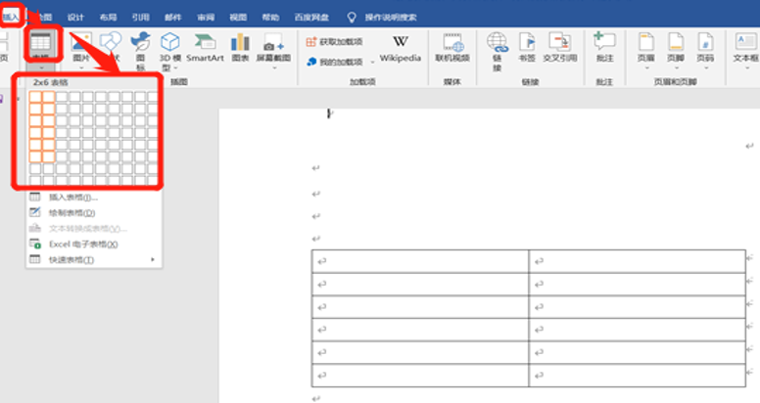This screenshot has height=403, width=760.
Task: Open the 帮助 (Help) ribbon tab
Action: 270,18
